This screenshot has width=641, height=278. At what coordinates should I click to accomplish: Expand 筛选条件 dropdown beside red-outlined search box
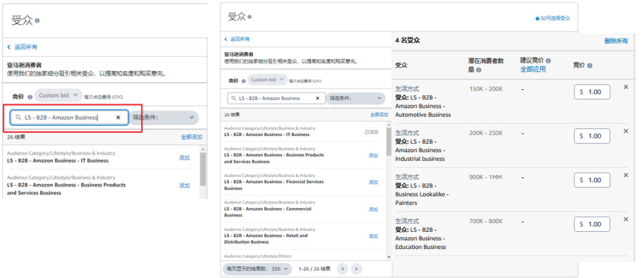tap(164, 118)
